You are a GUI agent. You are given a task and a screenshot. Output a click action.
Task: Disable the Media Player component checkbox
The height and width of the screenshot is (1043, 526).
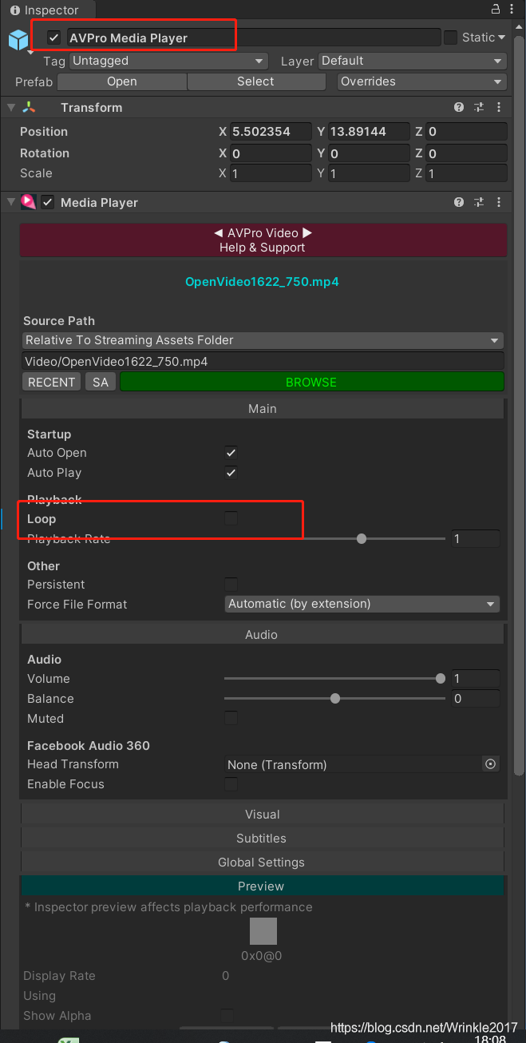[48, 203]
